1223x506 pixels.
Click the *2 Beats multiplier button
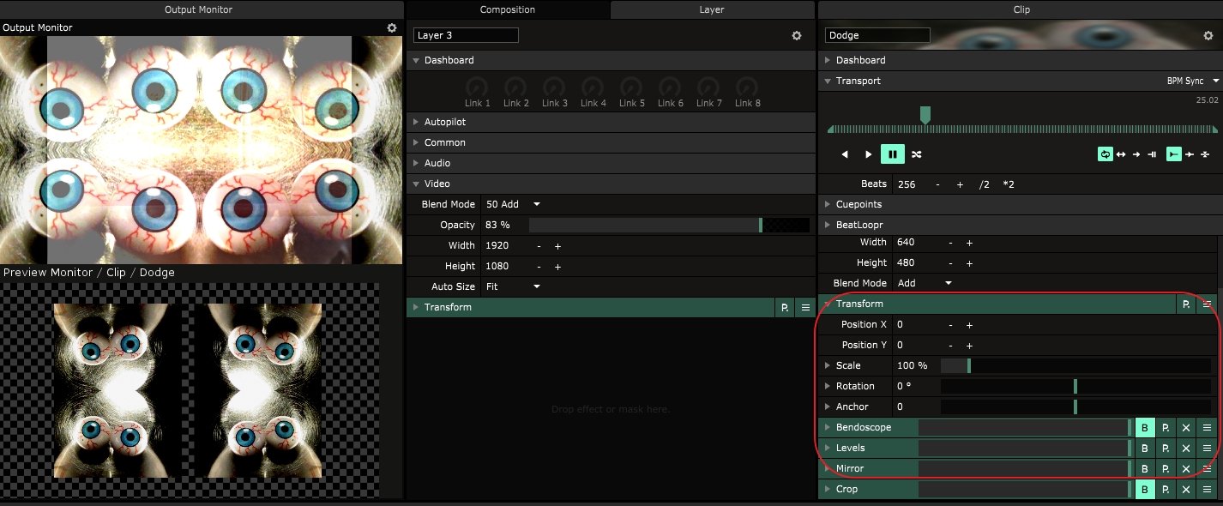pyautogui.click(x=1009, y=184)
